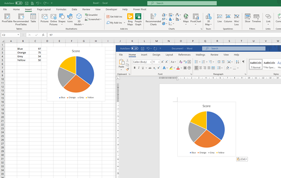Toggle Italic formatting in Word
The width and height of the screenshot is (281, 178).
pos(139,68)
